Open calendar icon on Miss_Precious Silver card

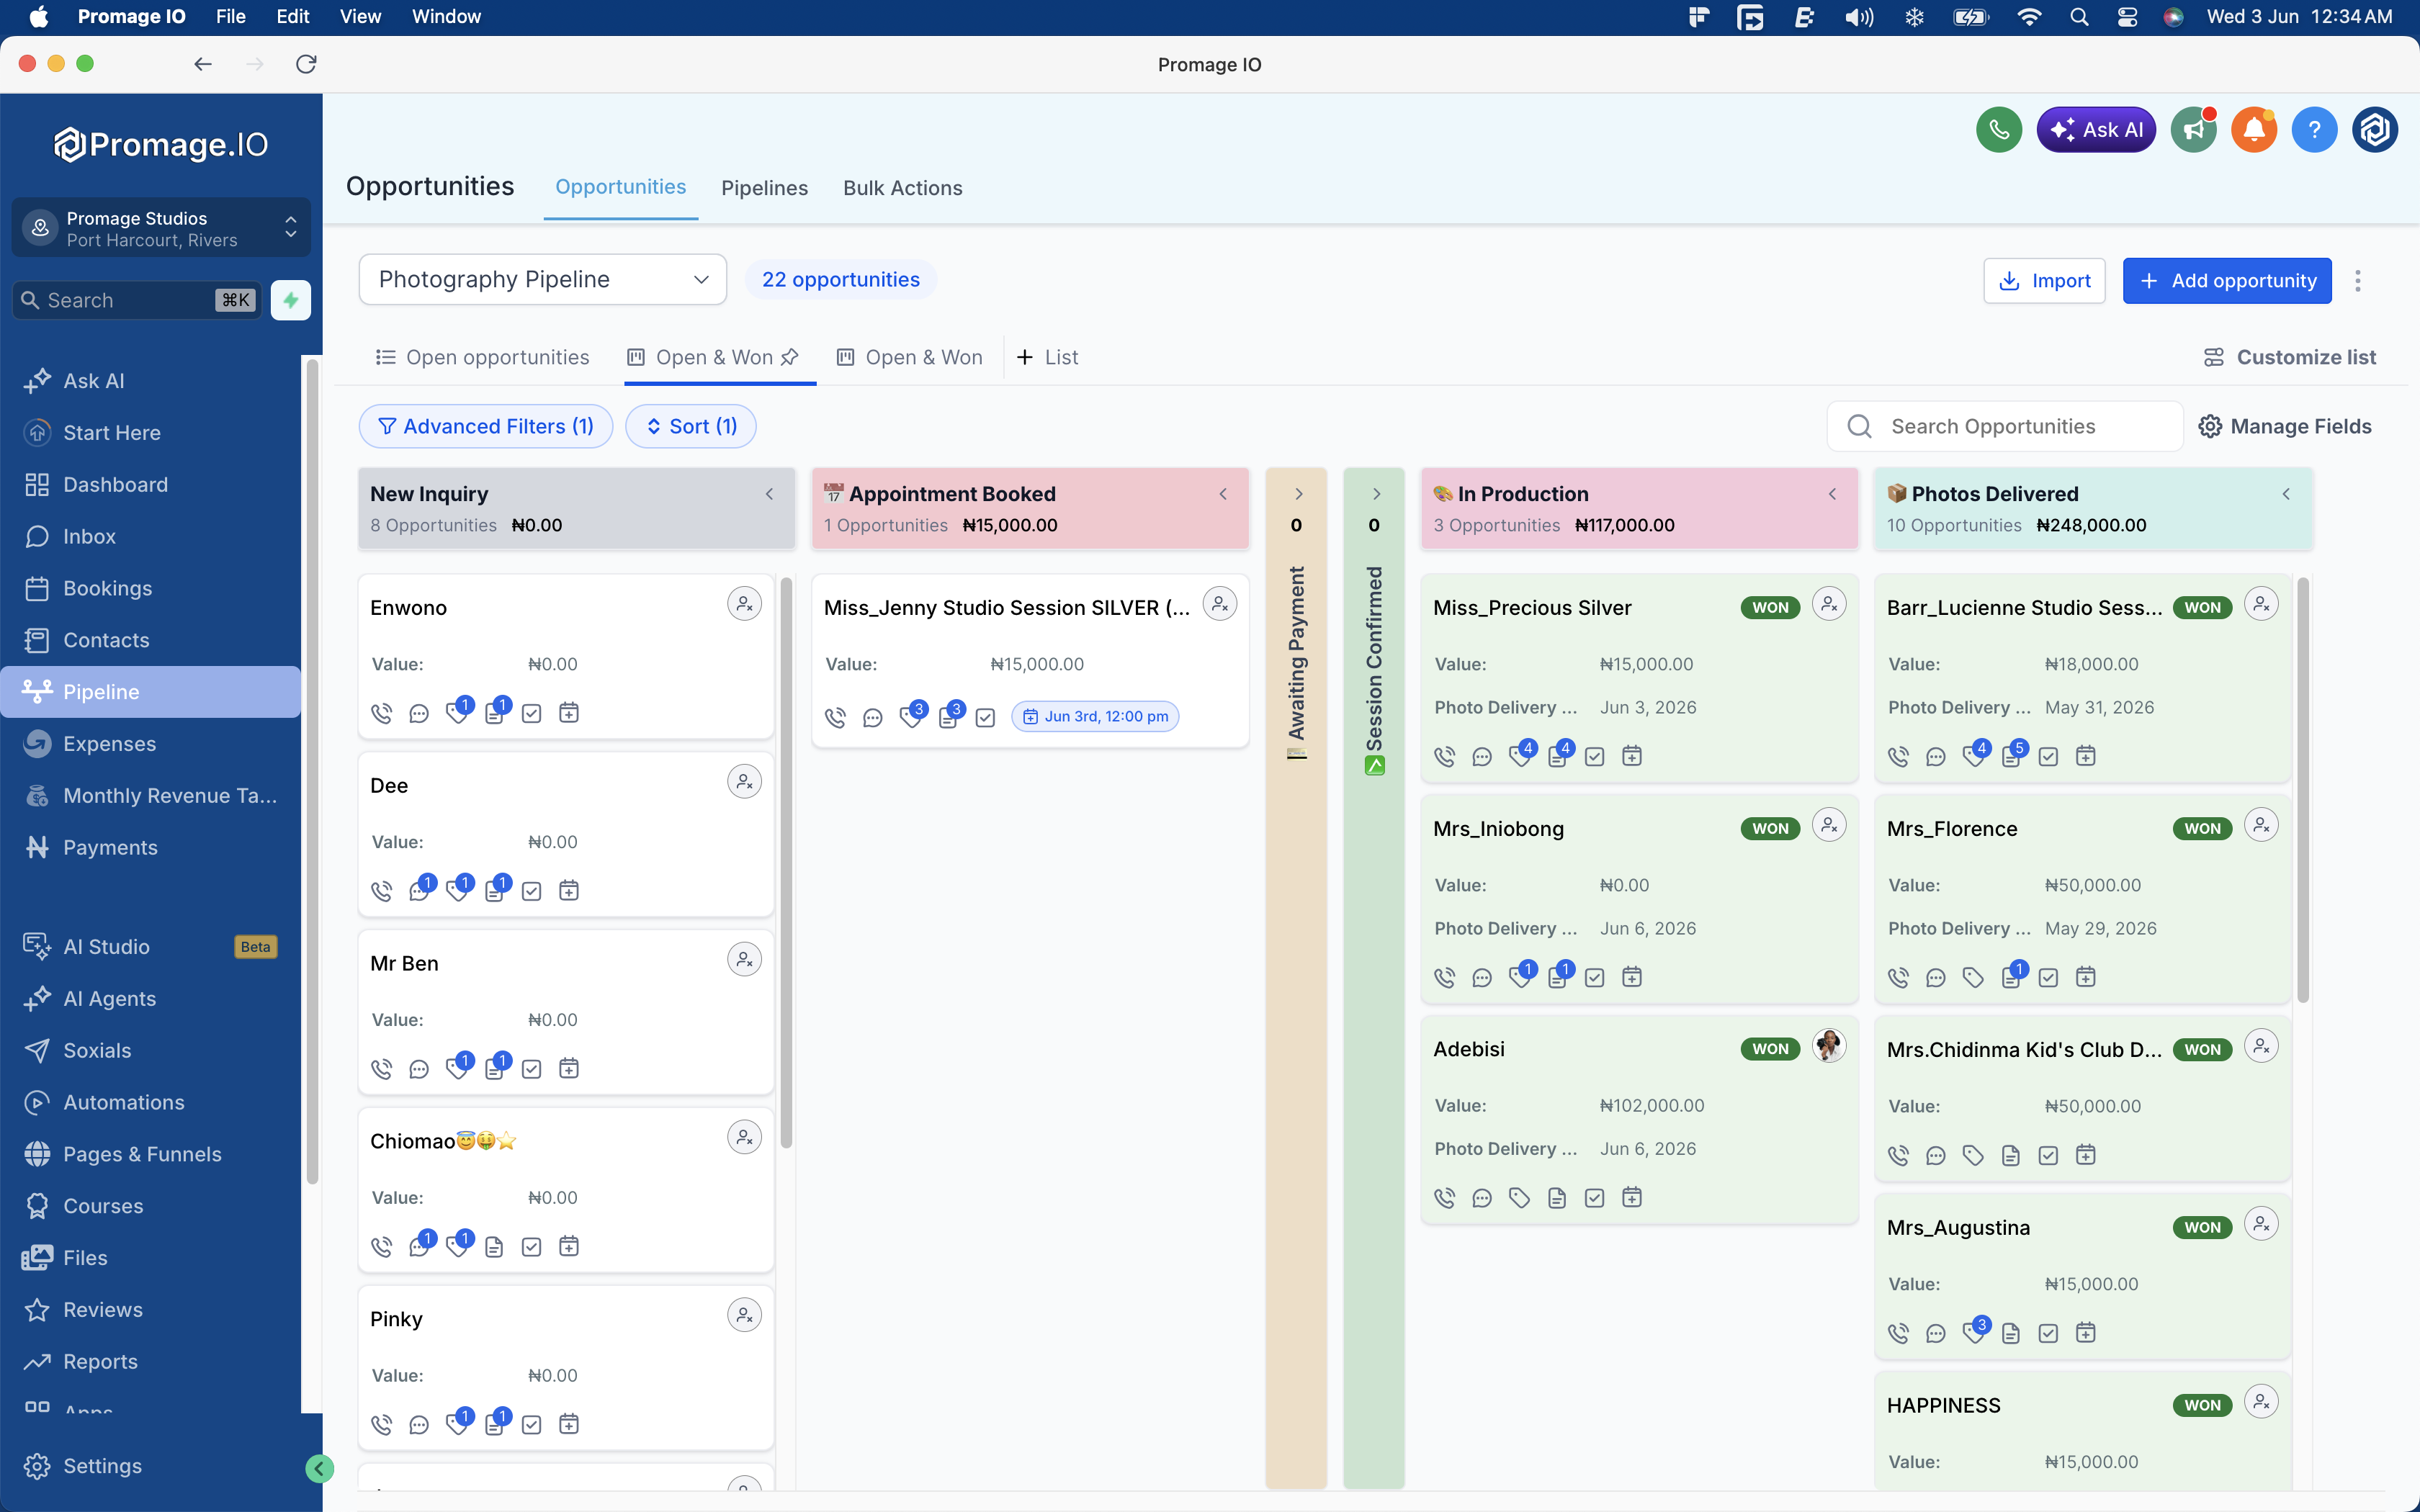tap(1632, 756)
